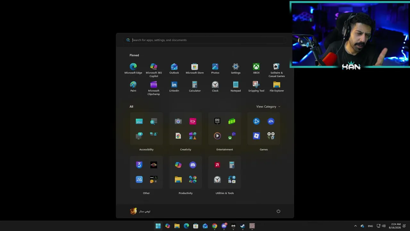Expand more apps in Other category
Image resolution: width=410 pixels, height=231 pixels.
click(x=154, y=180)
